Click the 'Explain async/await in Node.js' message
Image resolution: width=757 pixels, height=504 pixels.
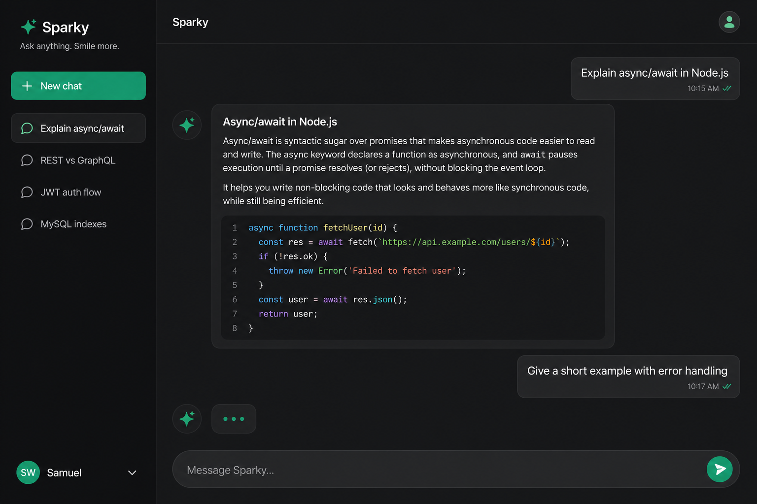655,79
